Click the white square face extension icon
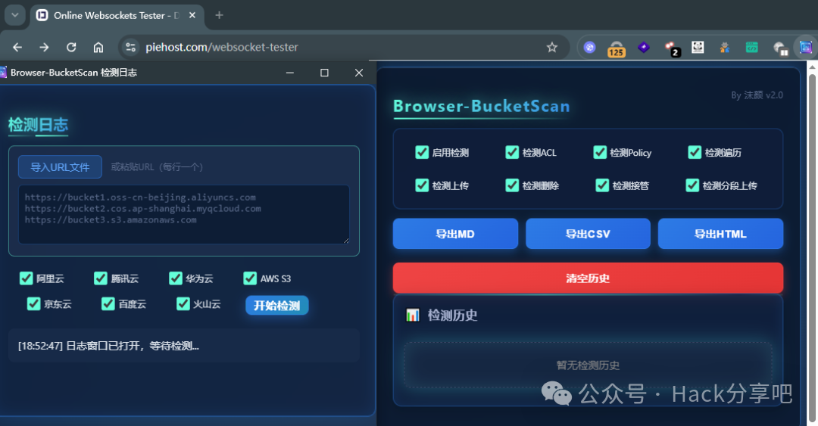This screenshot has height=426, width=818. [x=698, y=48]
